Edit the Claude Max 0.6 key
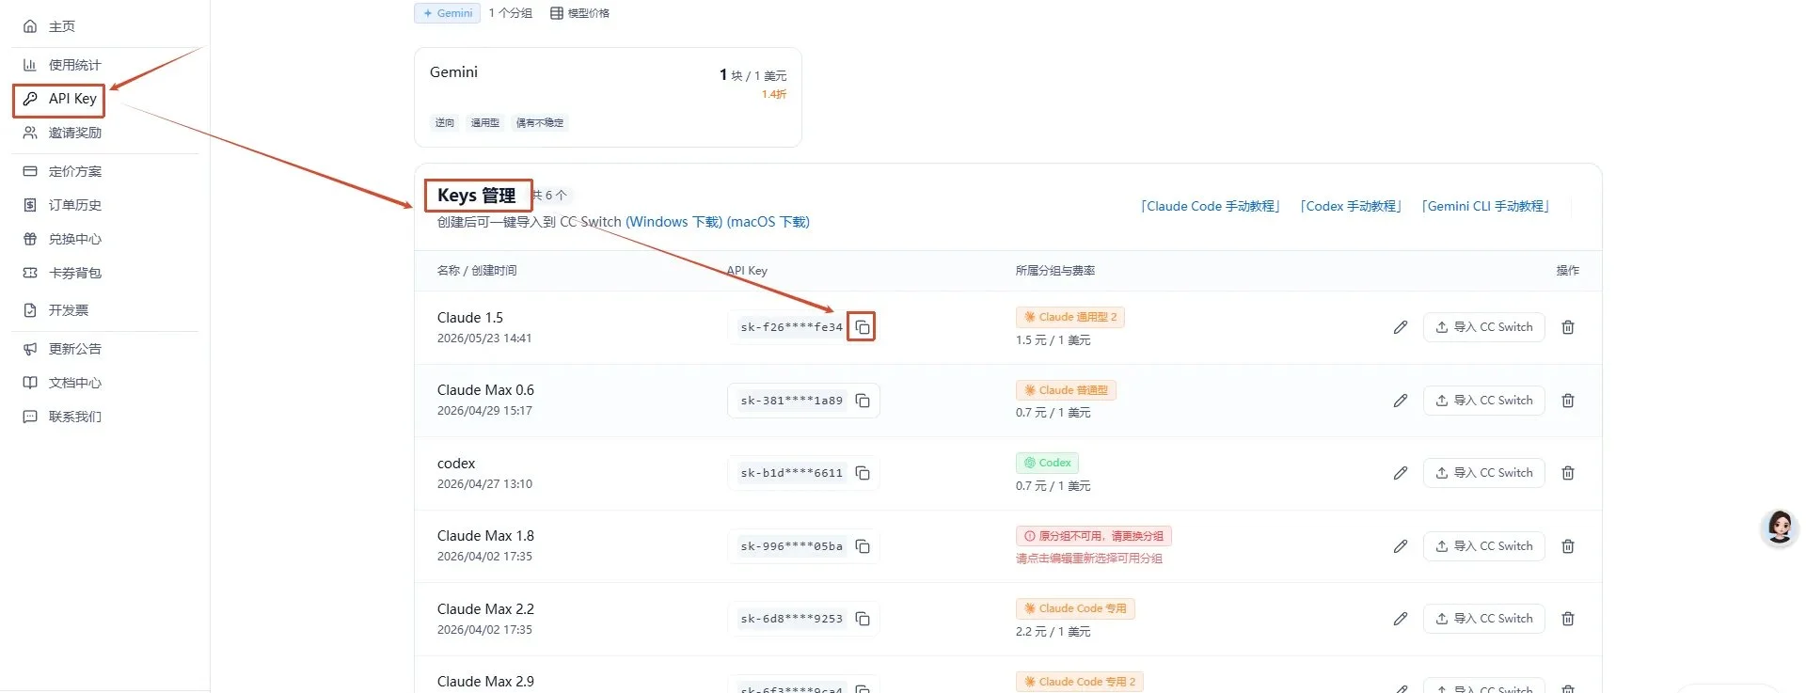1806x693 pixels. pos(1401,401)
